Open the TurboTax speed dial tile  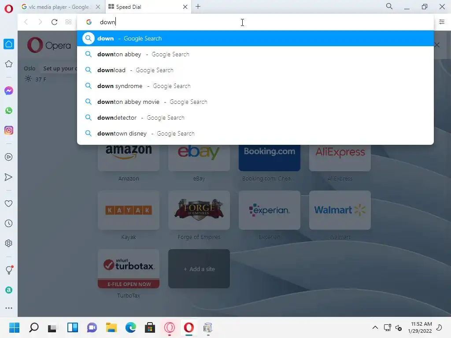(x=129, y=269)
